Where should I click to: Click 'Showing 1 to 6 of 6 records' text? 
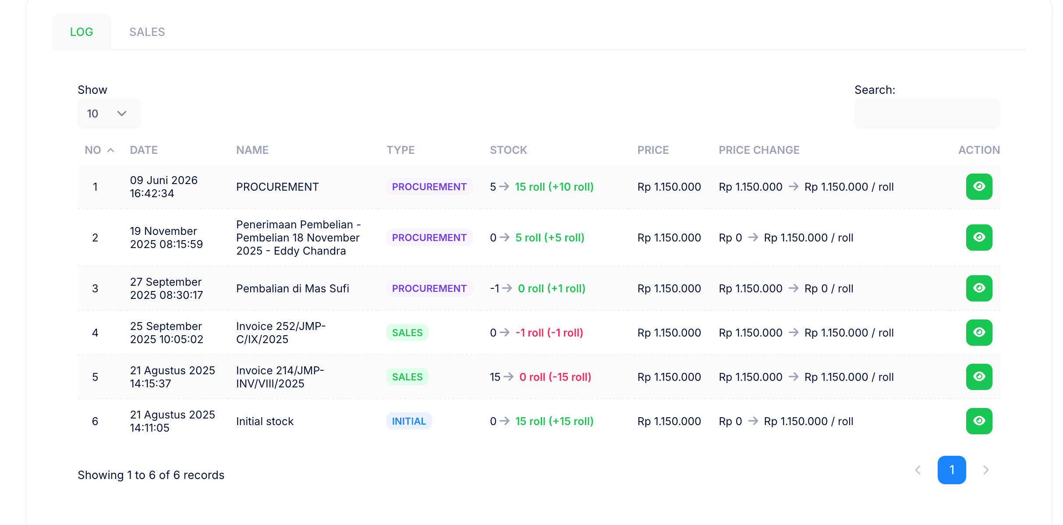(151, 475)
